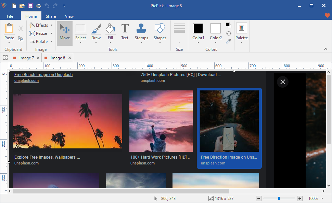Open the File menu
The width and height of the screenshot is (332, 203).
[10, 16]
